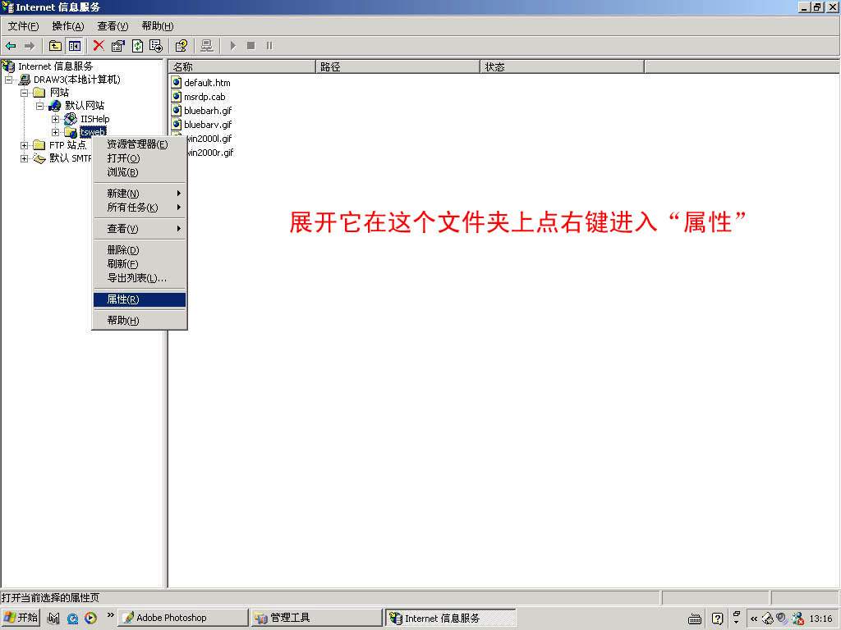Expand the tsweb node
841x630 pixels.
pyautogui.click(x=55, y=132)
